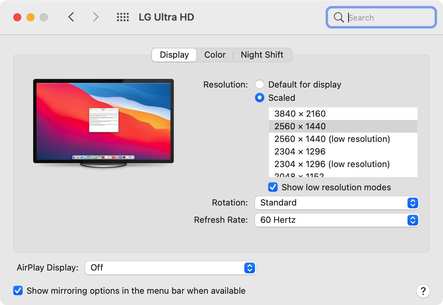443x305 pixels.
Task: Click the display preview thumbnail
Action: click(x=103, y=123)
